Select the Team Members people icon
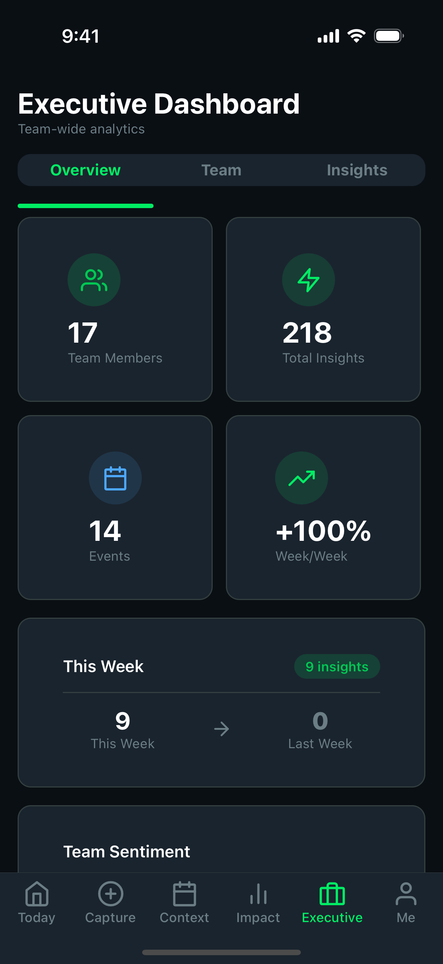This screenshot has width=443, height=964. pos(94,280)
